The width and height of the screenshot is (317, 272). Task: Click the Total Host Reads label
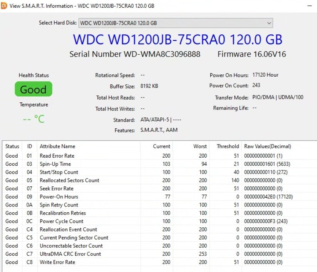[x=116, y=98]
